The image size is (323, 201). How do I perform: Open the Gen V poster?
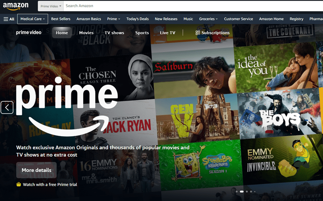point(197,119)
